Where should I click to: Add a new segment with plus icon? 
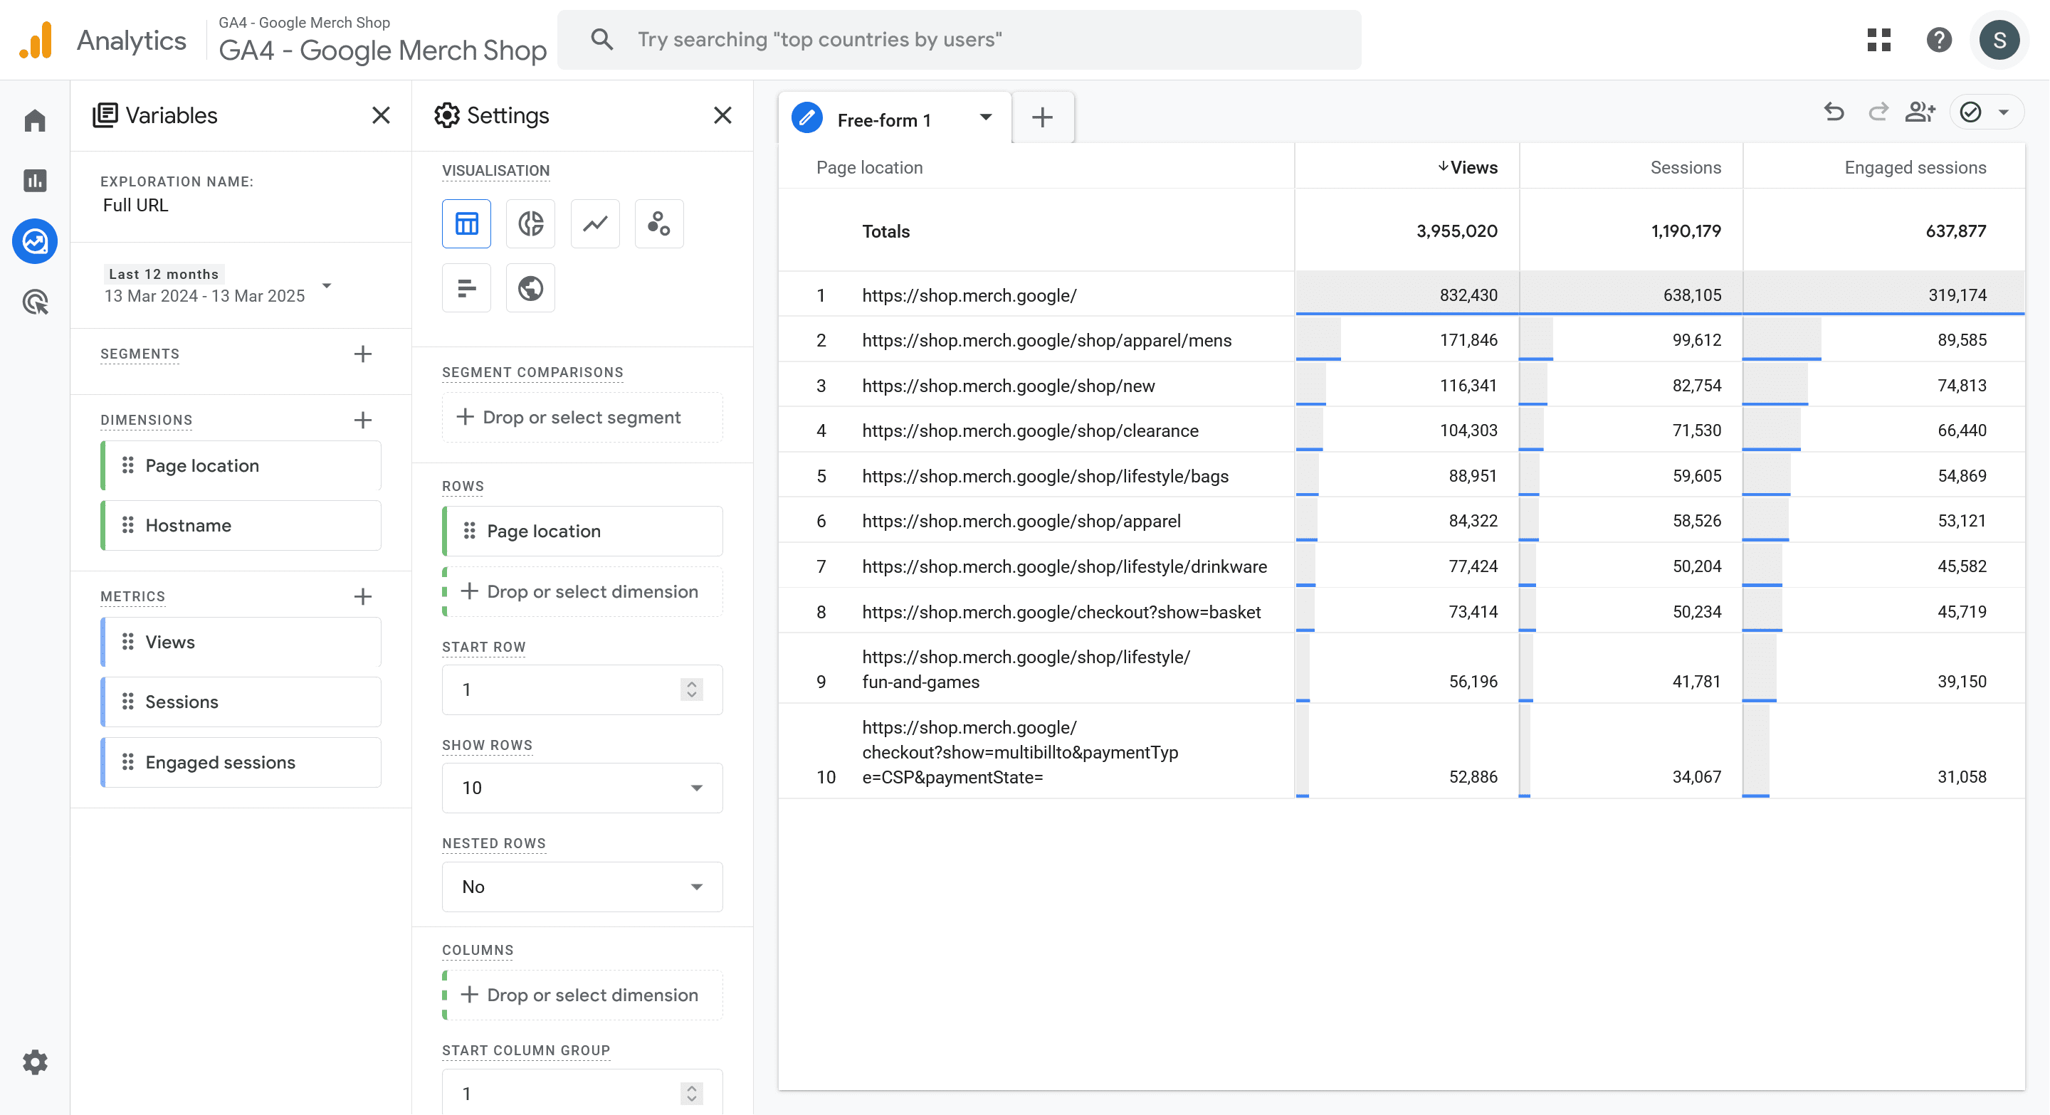pyautogui.click(x=363, y=354)
